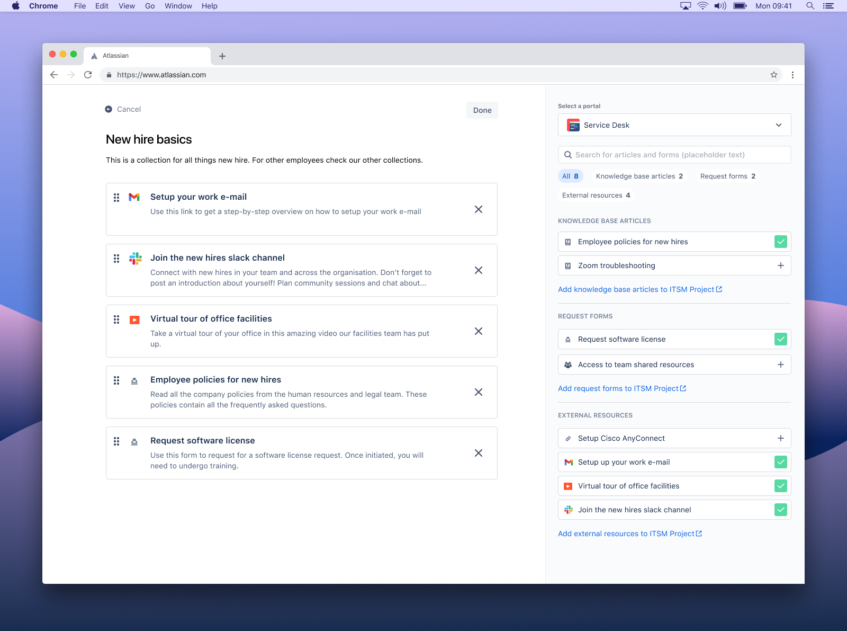The height and width of the screenshot is (631, 847).
Task: Uncheck Join the new hires slack channel resource
Action: [x=781, y=510]
